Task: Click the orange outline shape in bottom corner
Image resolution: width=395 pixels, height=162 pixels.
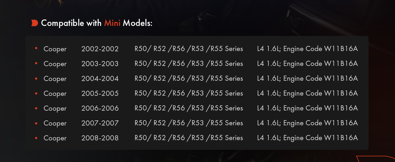Action: click(x=376, y=159)
